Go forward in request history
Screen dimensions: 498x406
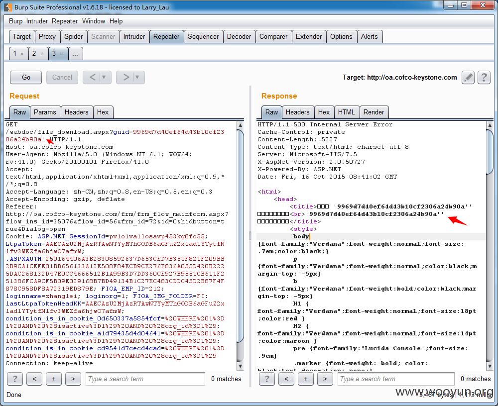tap(126, 77)
